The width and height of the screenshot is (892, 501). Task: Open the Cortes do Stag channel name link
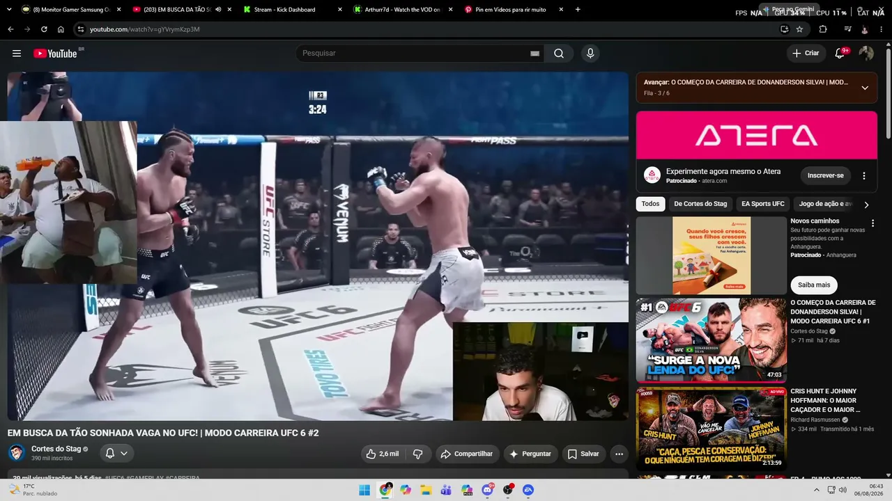coord(56,449)
